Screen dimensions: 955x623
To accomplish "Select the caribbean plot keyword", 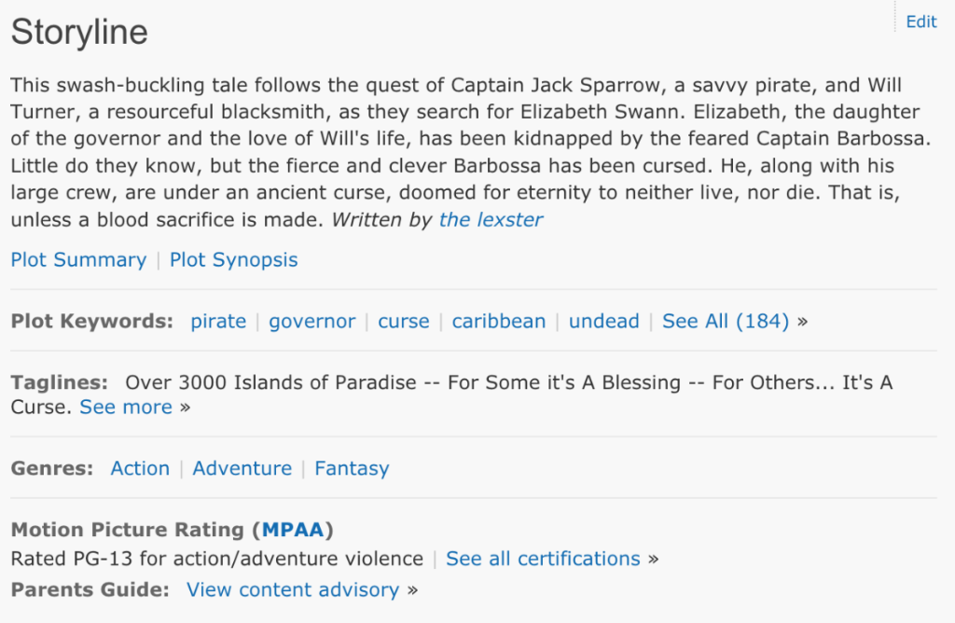I will [x=499, y=321].
